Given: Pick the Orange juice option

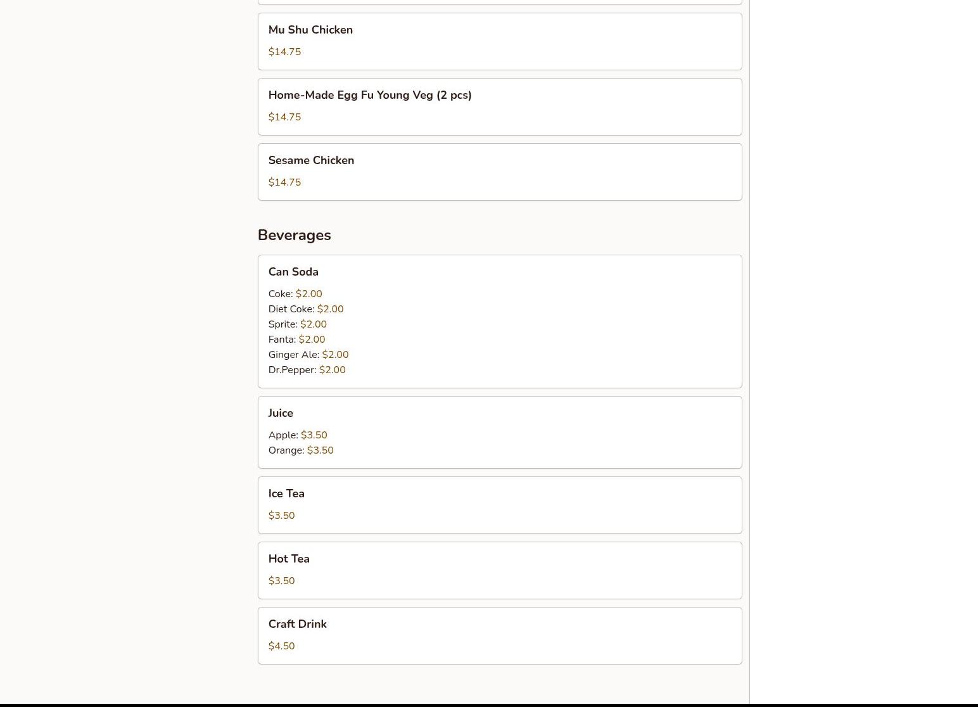Looking at the screenshot, I should (x=301, y=450).
